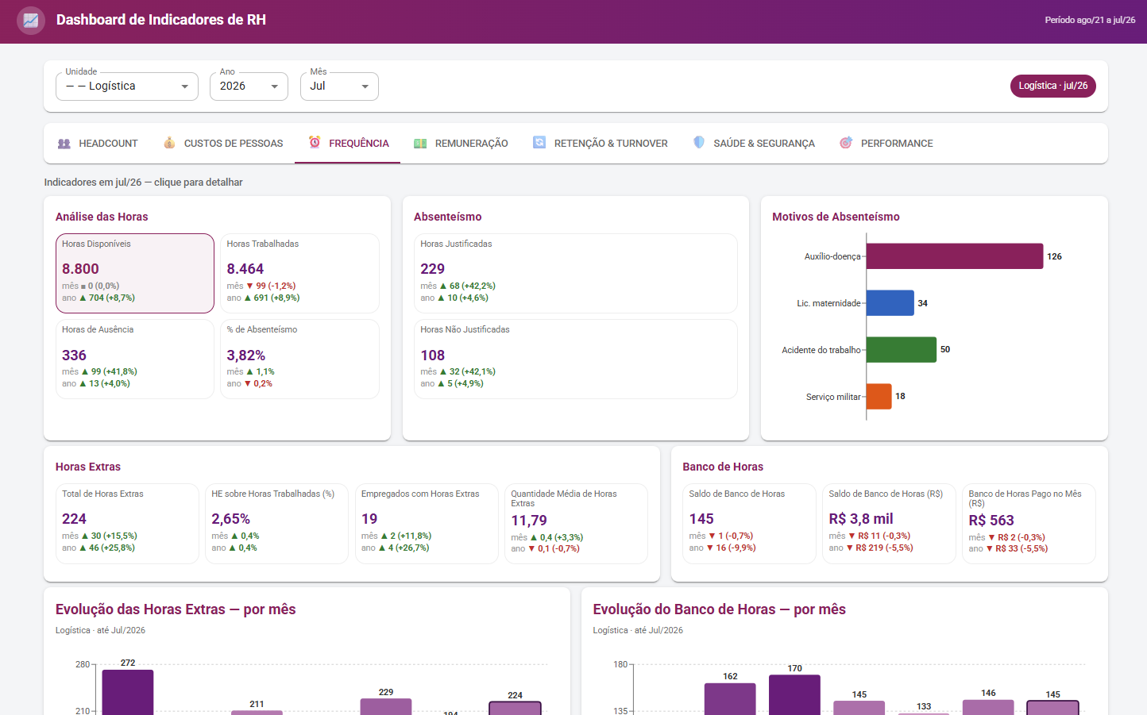Open the Saúde & Segurança tab
Viewport: 1147px width, 715px height.
pos(754,144)
